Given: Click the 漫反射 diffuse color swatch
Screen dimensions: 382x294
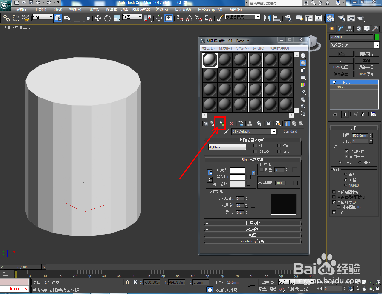Looking at the screenshot, I should (238, 177).
